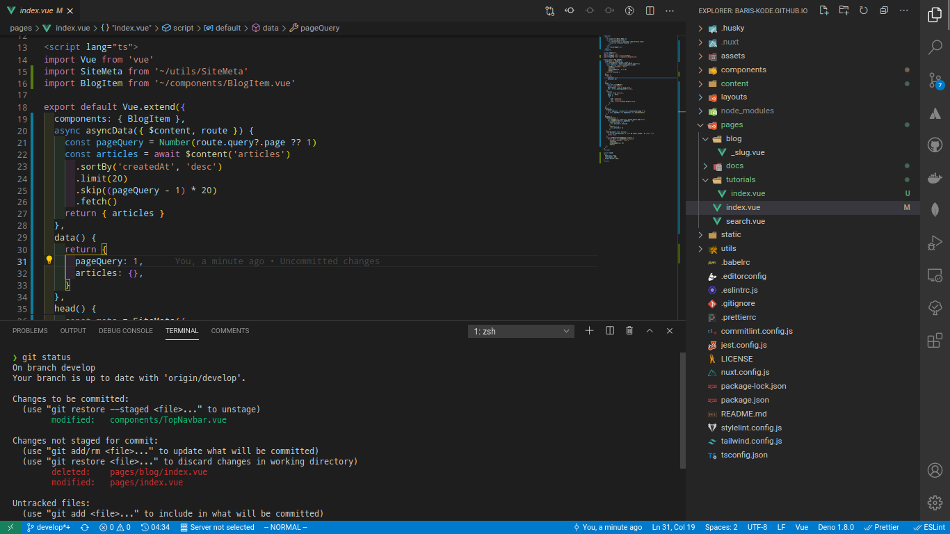Click 'UTF-8' encoding in status bar
This screenshot has width=950, height=534.
click(x=757, y=528)
